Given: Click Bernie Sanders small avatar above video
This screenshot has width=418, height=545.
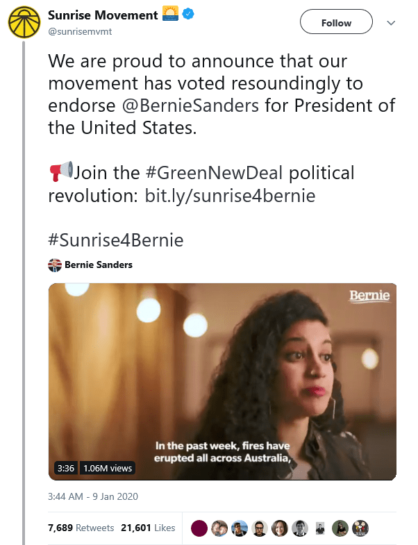Looking at the screenshot, I should (55, 265).
